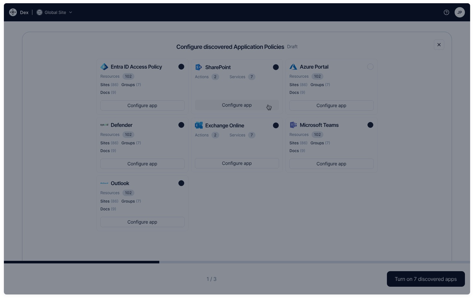This screenshot has width=474, height=299.
Task: Click Docs (9) in Azure Portal card
Action: click(297, 93)
